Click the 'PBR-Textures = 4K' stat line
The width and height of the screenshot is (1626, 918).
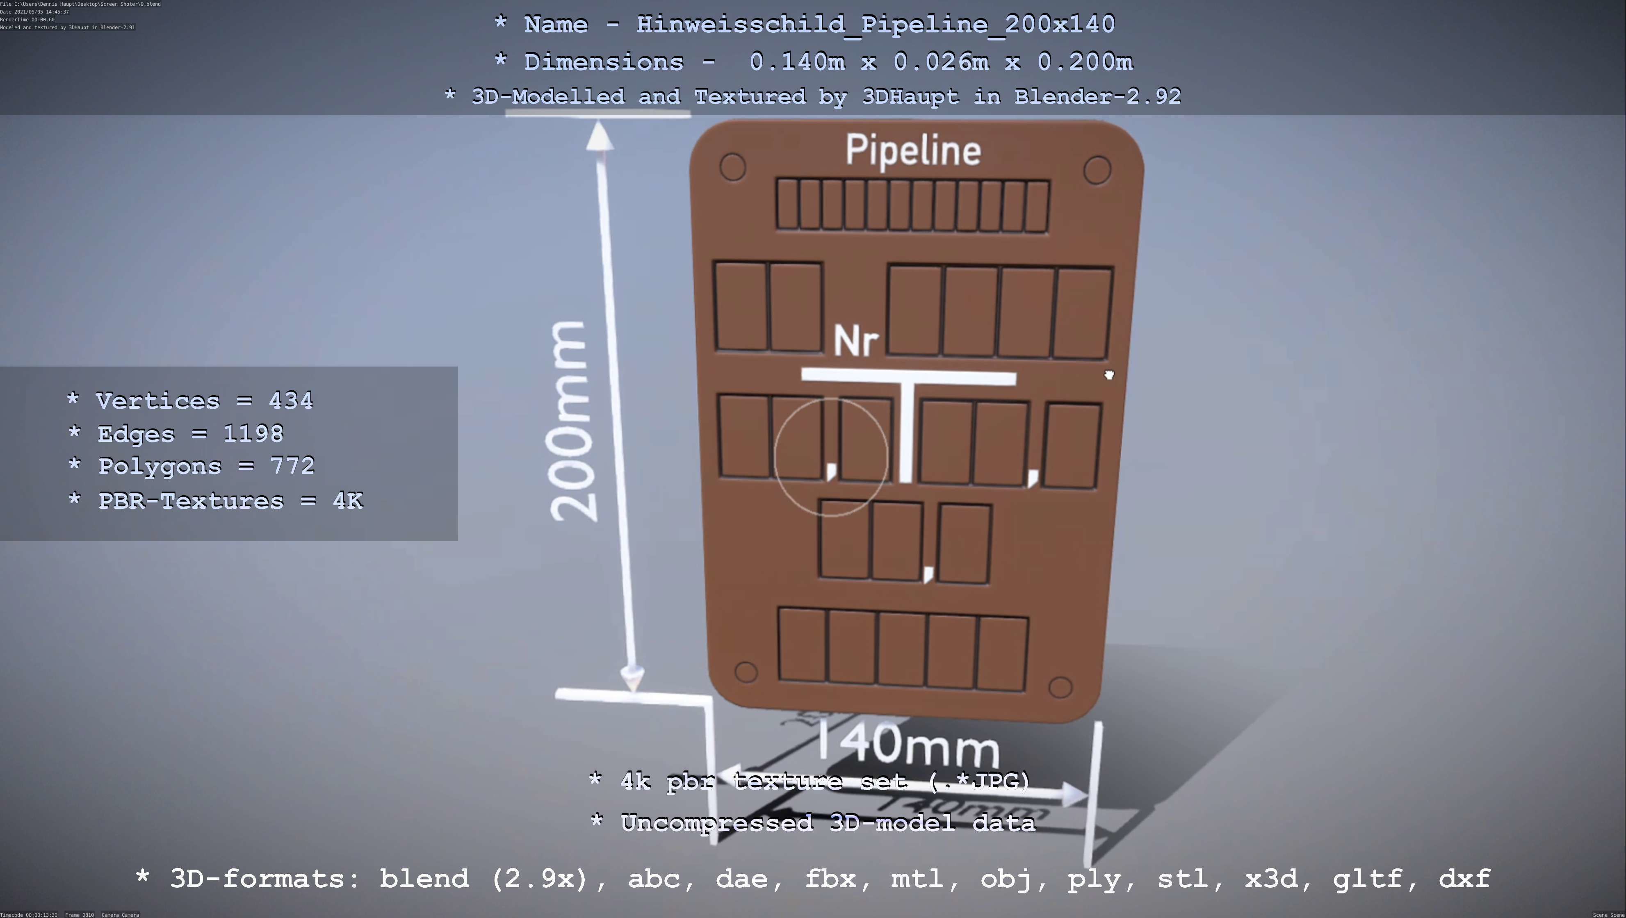pyautogui.click(x=215, y=501)
